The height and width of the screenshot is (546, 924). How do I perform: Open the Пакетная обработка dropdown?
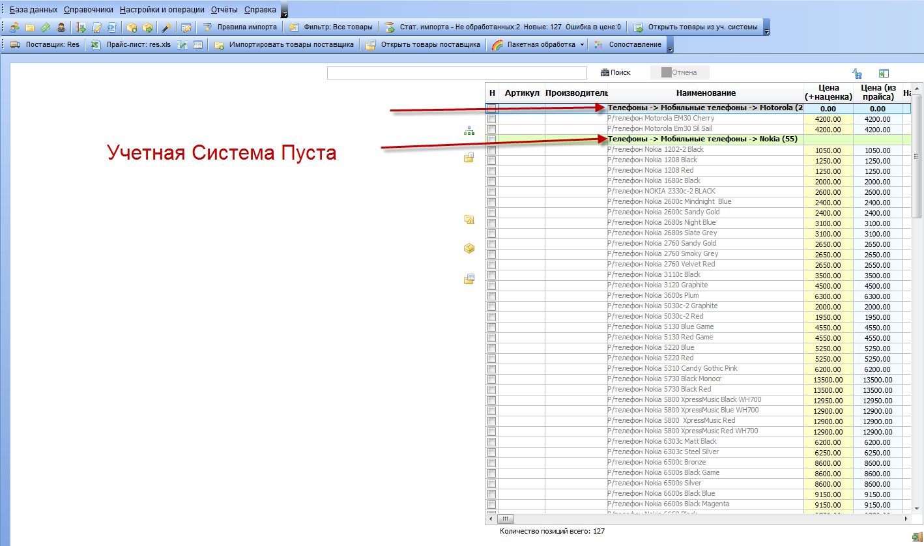pos(582,45)
